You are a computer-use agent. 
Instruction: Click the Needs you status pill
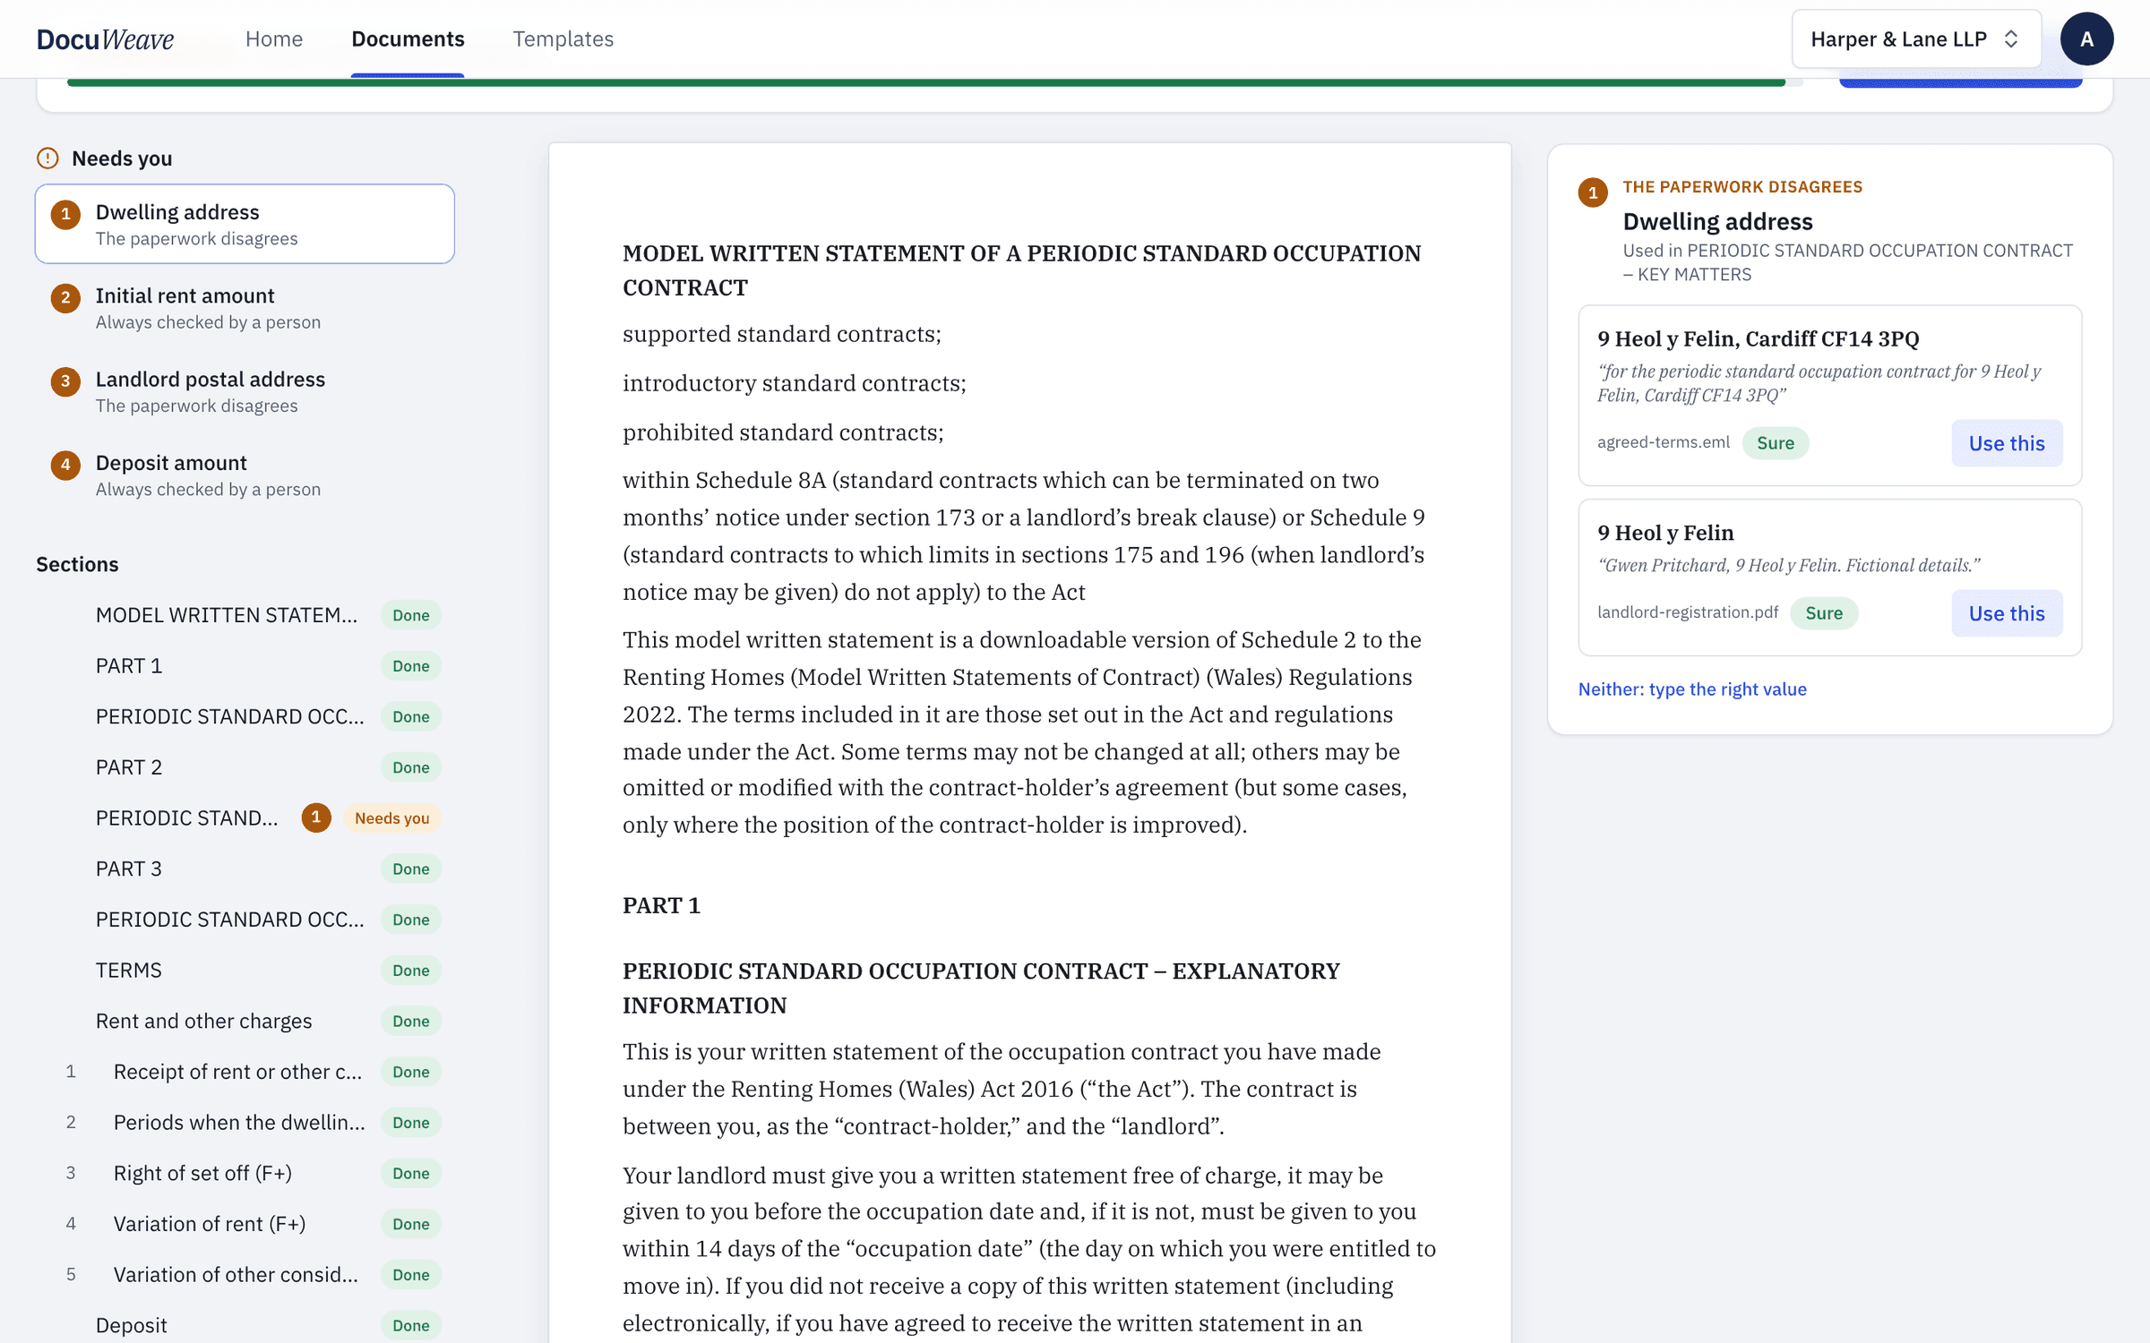392,817
